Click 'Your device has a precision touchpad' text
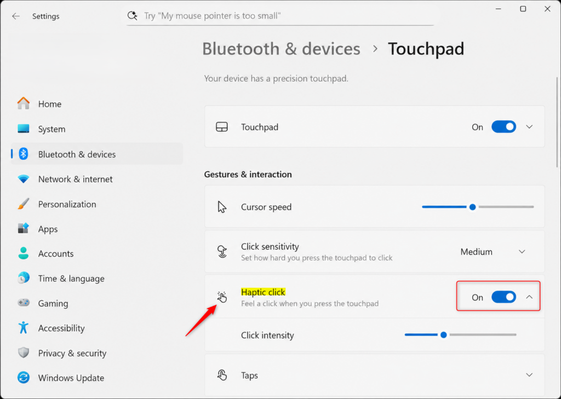Viewport: 561px width, 399px height. [276, 78]
